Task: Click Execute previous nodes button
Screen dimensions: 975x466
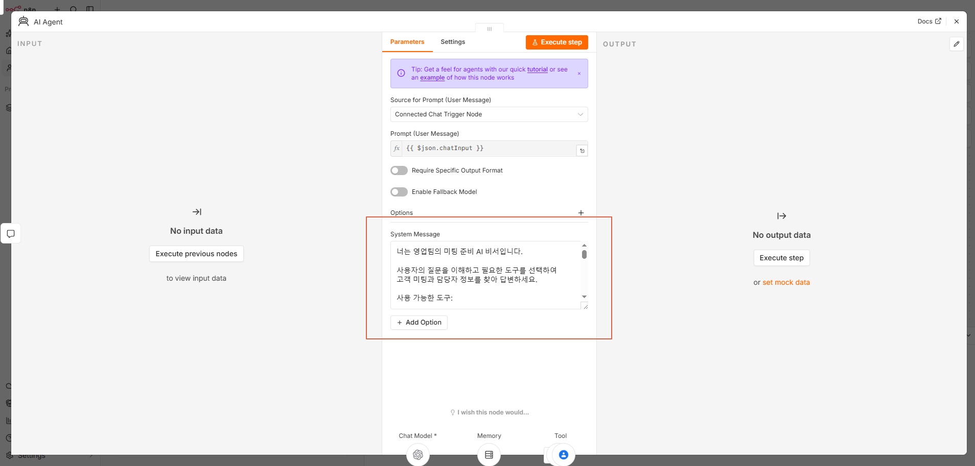Action: [196, 254]
